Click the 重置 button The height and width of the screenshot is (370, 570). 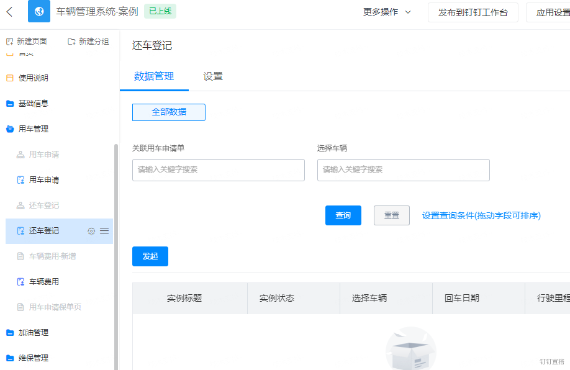392,215
